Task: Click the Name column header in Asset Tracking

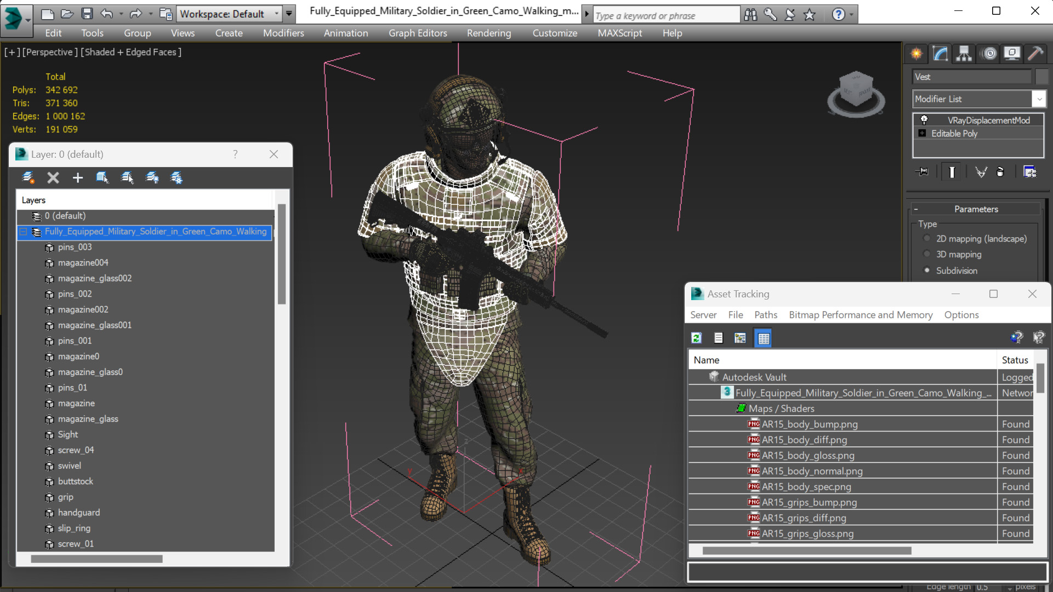Action: coord(843,360)
